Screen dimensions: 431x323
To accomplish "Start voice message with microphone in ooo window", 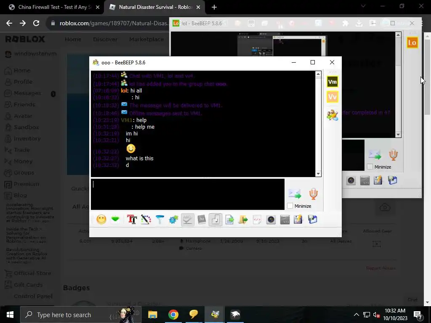I will pyautogui.click(x=313, y=193).
